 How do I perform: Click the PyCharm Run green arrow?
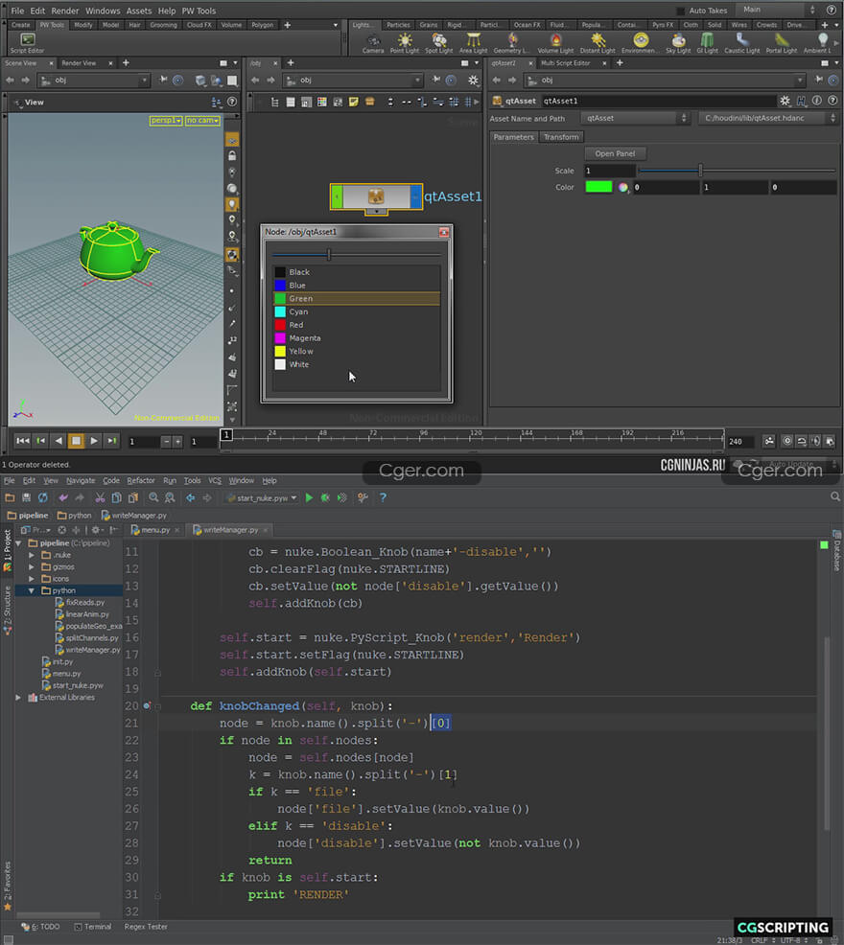pyautogui.click(x=309, y=497)
